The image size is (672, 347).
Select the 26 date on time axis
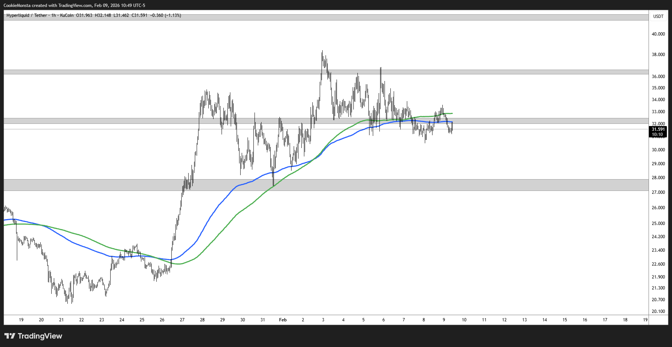coord(162,320)
